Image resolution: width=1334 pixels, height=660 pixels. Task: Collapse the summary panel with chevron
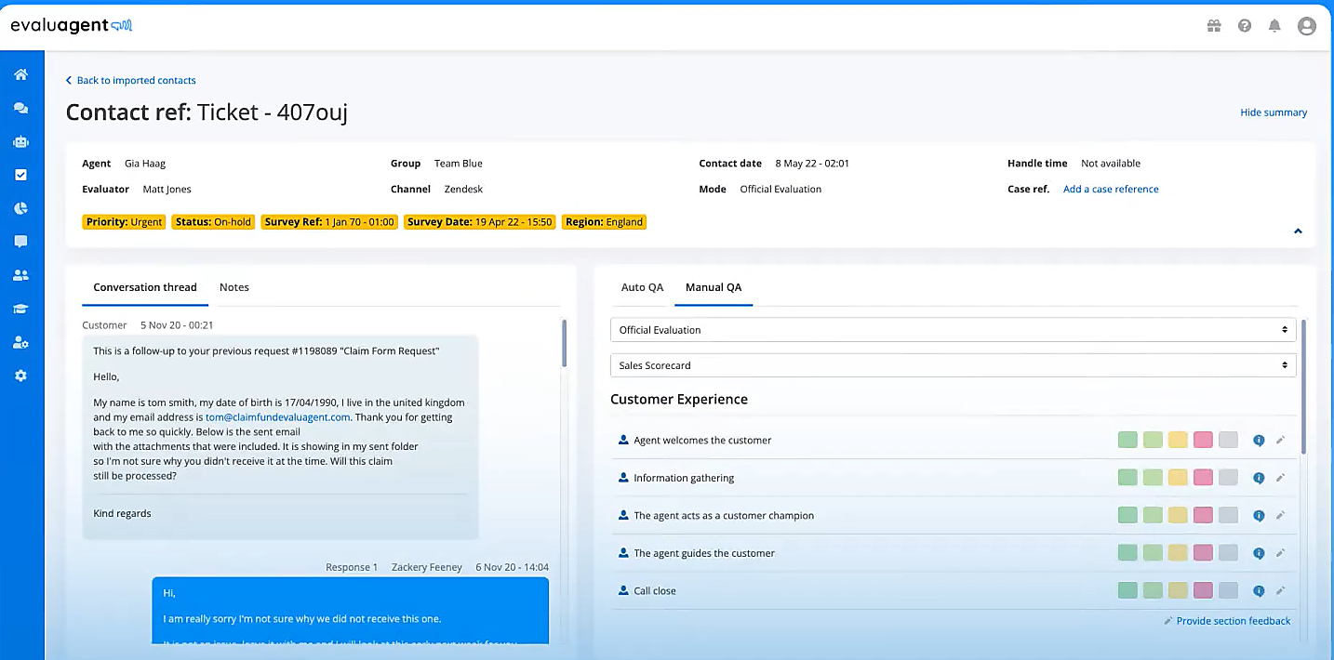coord(1298,231)
